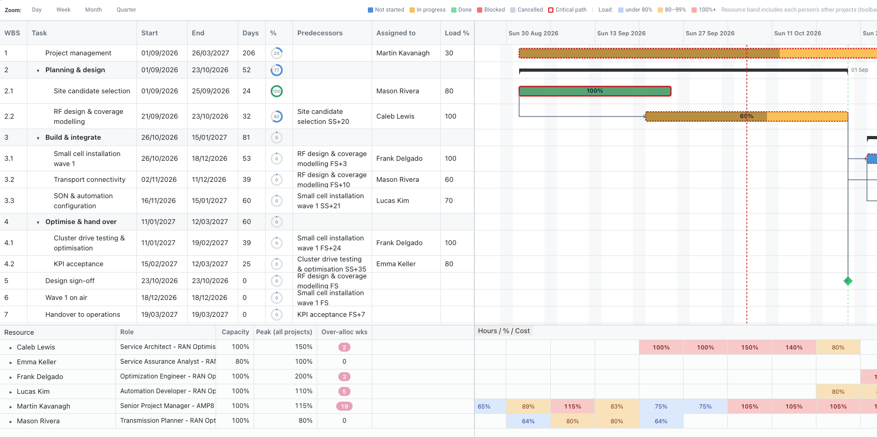Set zoom to Week

[x=63, y=10]
